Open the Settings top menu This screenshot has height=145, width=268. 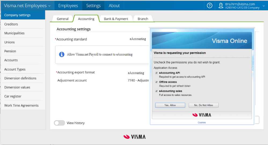tap(93, 6)
